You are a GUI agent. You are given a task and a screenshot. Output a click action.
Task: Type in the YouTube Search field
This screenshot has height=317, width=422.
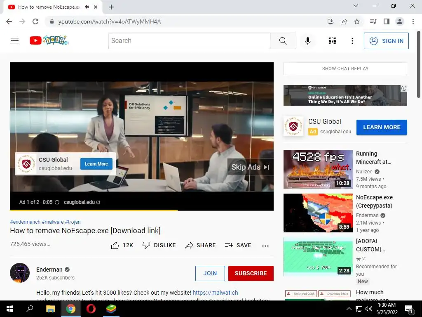(189, 41)
